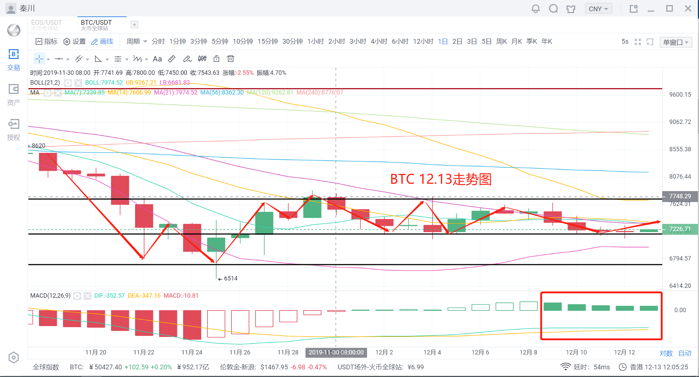This screenshot has width=699, height=377.
Task: Switch to the BTC/USDT tab
Action: pos(96,25)
